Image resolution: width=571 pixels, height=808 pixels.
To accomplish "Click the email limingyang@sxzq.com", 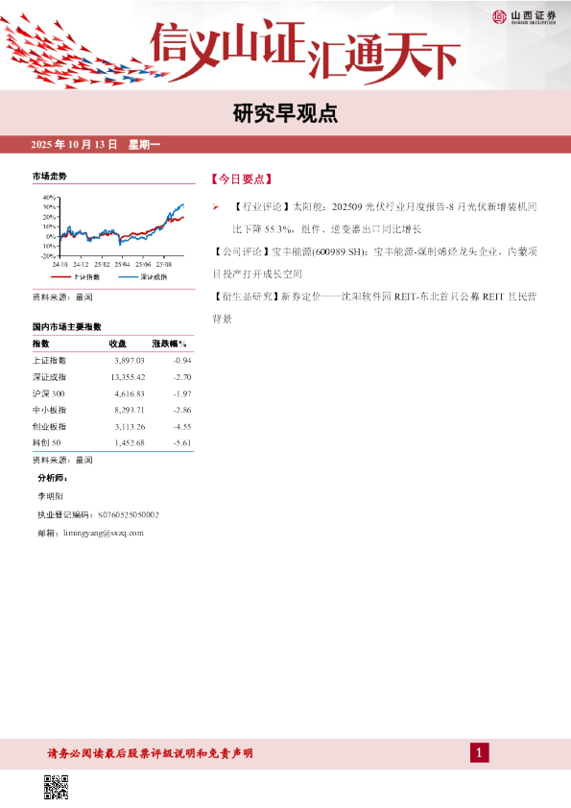I will click(104, 533).
